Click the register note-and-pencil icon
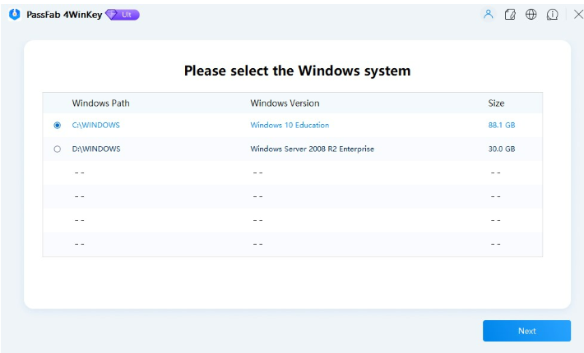Image resolution: width=584 pixels, height=353 pixels. (x=510, y=15)
